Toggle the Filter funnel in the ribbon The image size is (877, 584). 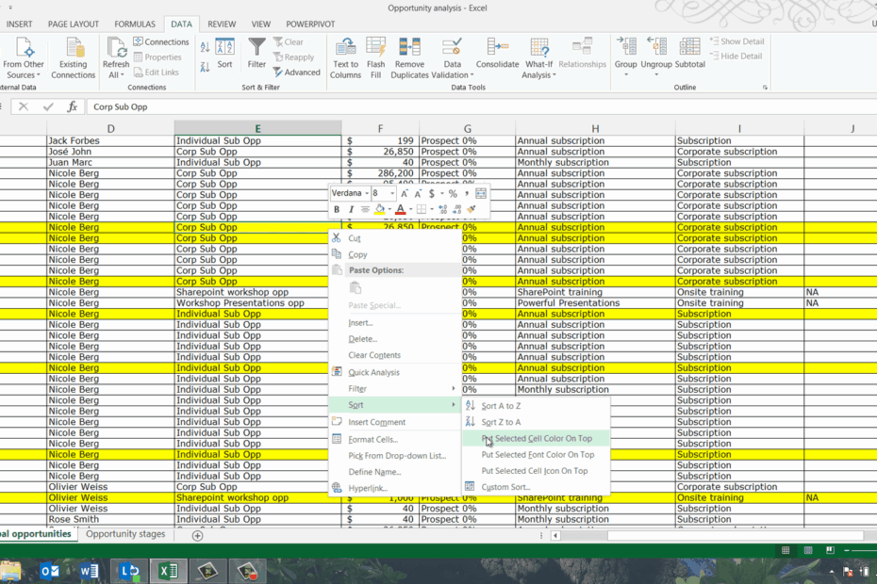pos(256,54)
